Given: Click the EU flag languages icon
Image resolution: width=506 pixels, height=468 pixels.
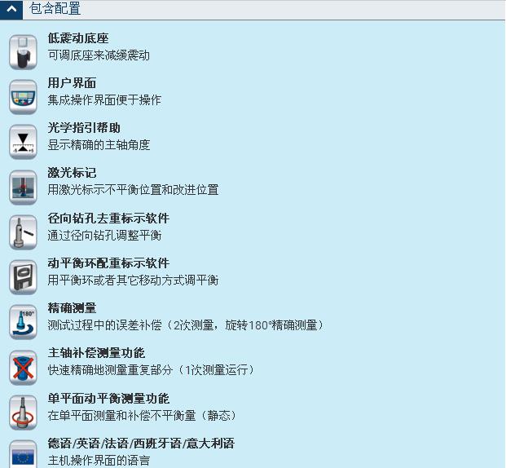Looking at the screenshot, I should (23, 455).
